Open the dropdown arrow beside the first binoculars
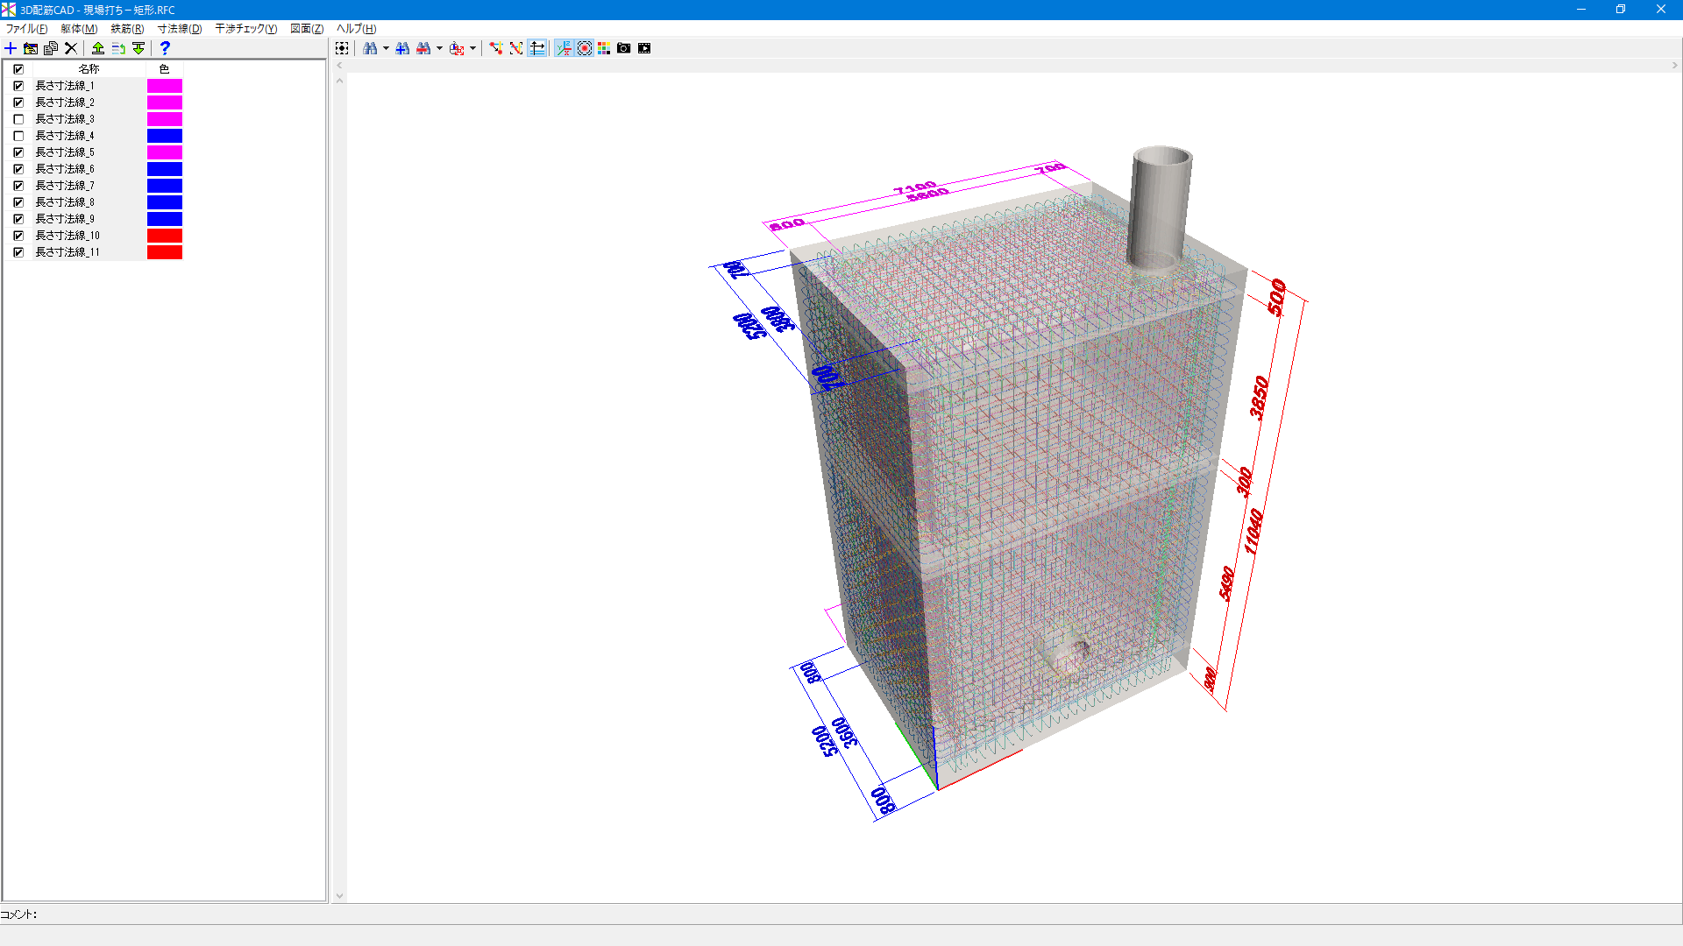The width and height of the screenshot is (1683, 946). click(x=386, y=48)
